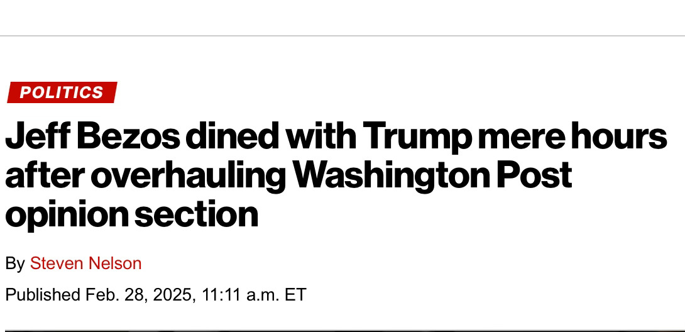
Task: Click the '11:11 a.m. ET' time text
Action: [255, 294]
